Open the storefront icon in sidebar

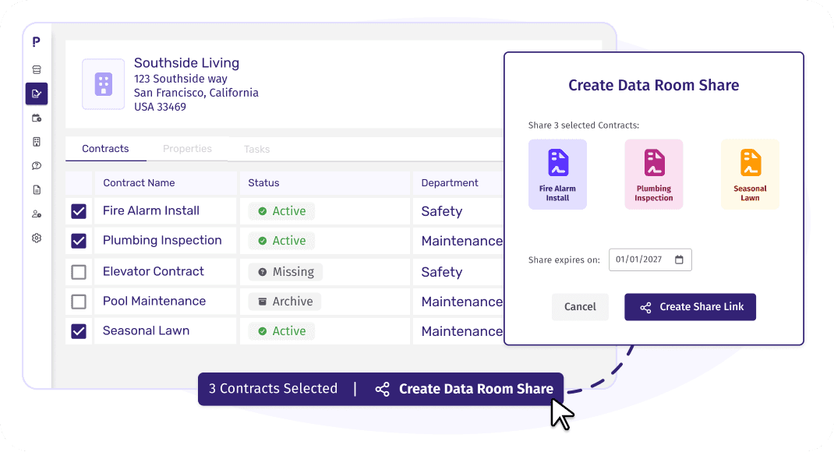[x=37, y=69]
